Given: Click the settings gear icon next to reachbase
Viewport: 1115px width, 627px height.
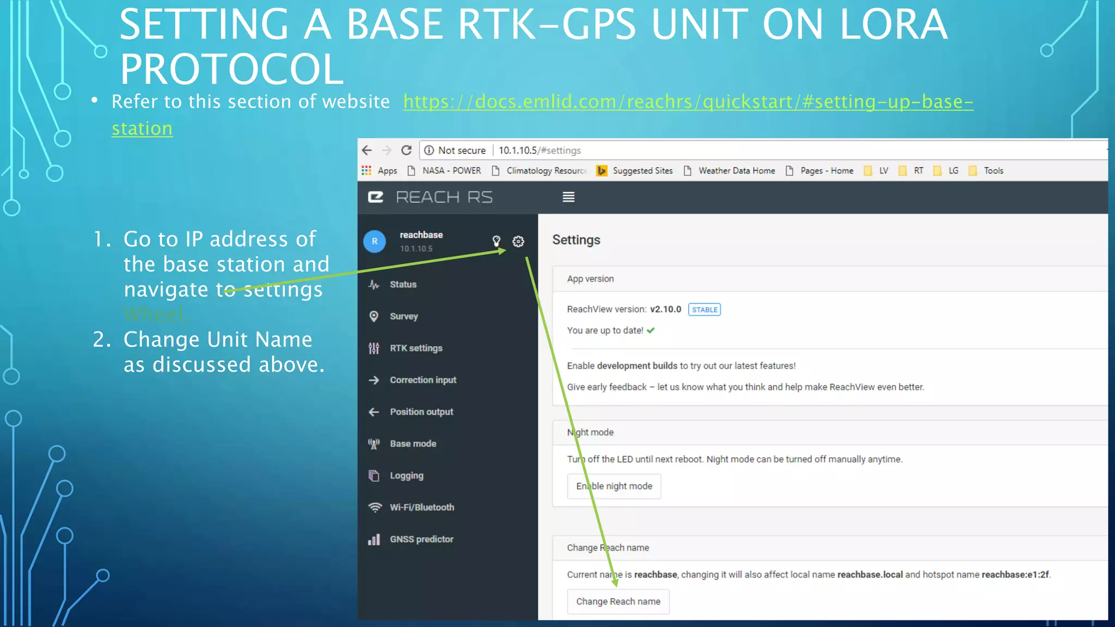Looking at the screenshot, I should (518, 241).
